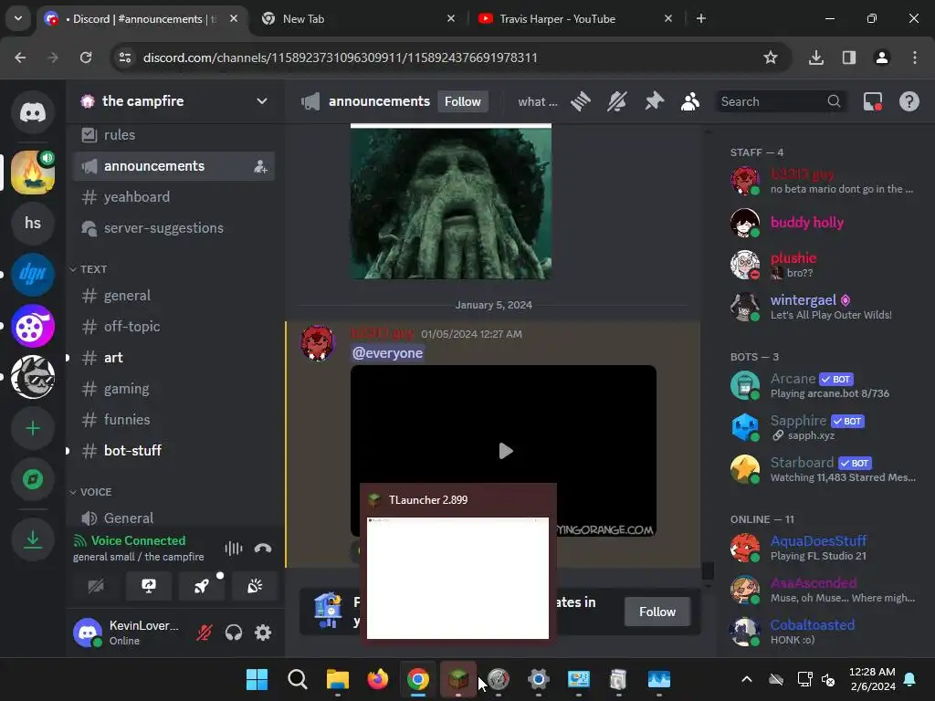Open the yeahboard channel
935x701 pixels.
tap(174, 197)
